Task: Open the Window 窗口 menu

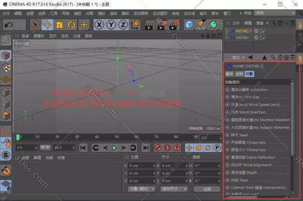Action: 227,13
